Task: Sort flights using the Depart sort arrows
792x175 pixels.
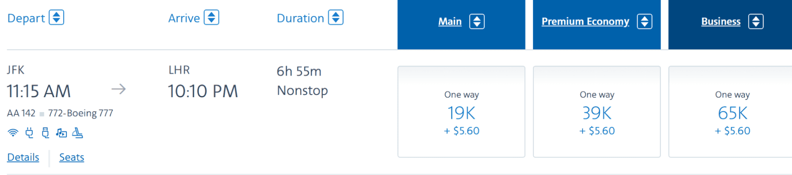Action: point(56,18)
